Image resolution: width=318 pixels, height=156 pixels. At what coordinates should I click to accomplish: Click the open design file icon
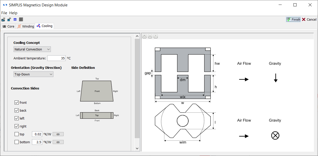3,20
